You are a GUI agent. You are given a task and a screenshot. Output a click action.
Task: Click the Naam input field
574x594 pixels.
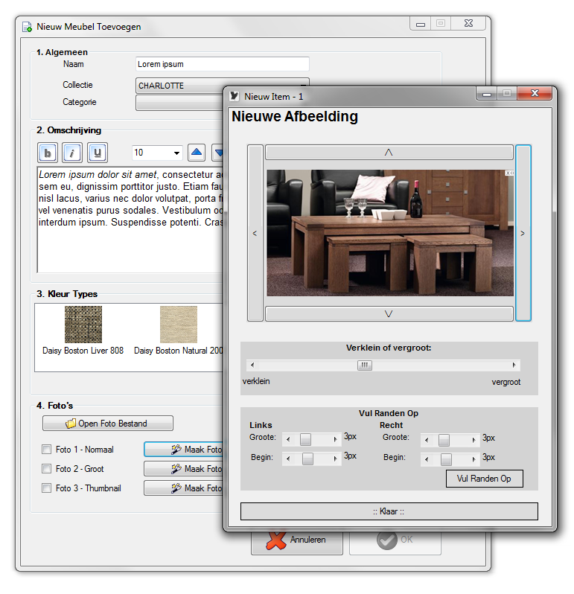pyautogui.click(x=222, y=64)
